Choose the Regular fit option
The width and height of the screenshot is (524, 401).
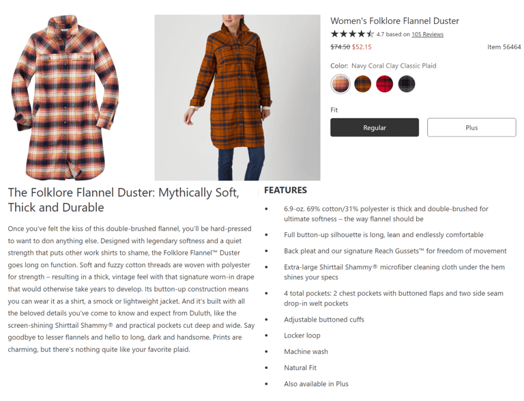(x=375, y=128)
